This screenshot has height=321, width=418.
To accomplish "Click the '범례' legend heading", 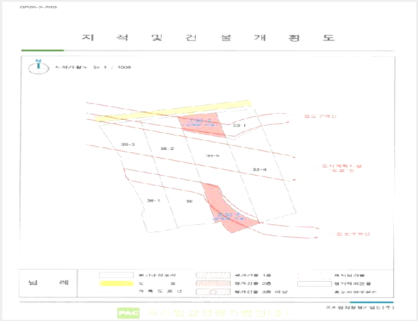I will (48, 282).
